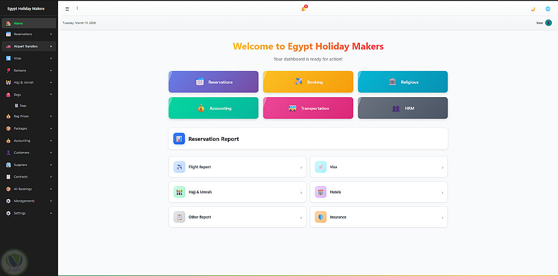This screenshot has width=558, height=276.
Task: Open the Visa report card
Action: (x=379, y=166)
